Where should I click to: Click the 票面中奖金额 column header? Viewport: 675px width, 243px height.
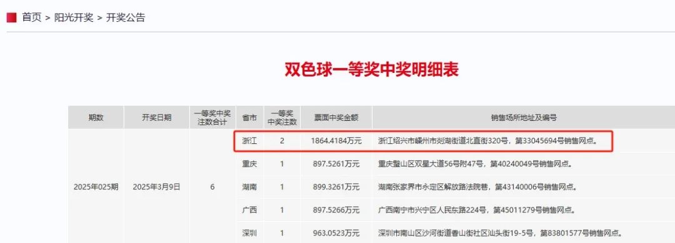pos(336,118)
